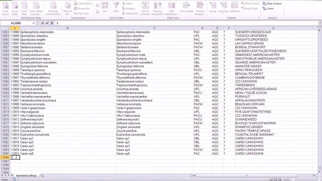Select the cell '13917 Carex sp1'

point(22,138)
